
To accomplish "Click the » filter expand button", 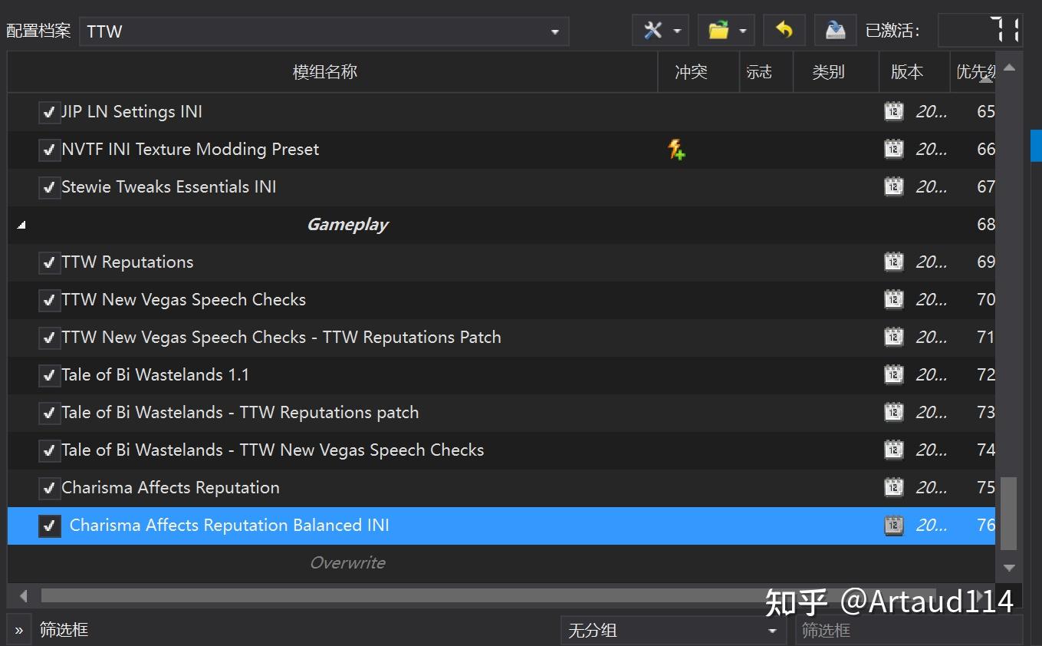I will click(17, 629).
